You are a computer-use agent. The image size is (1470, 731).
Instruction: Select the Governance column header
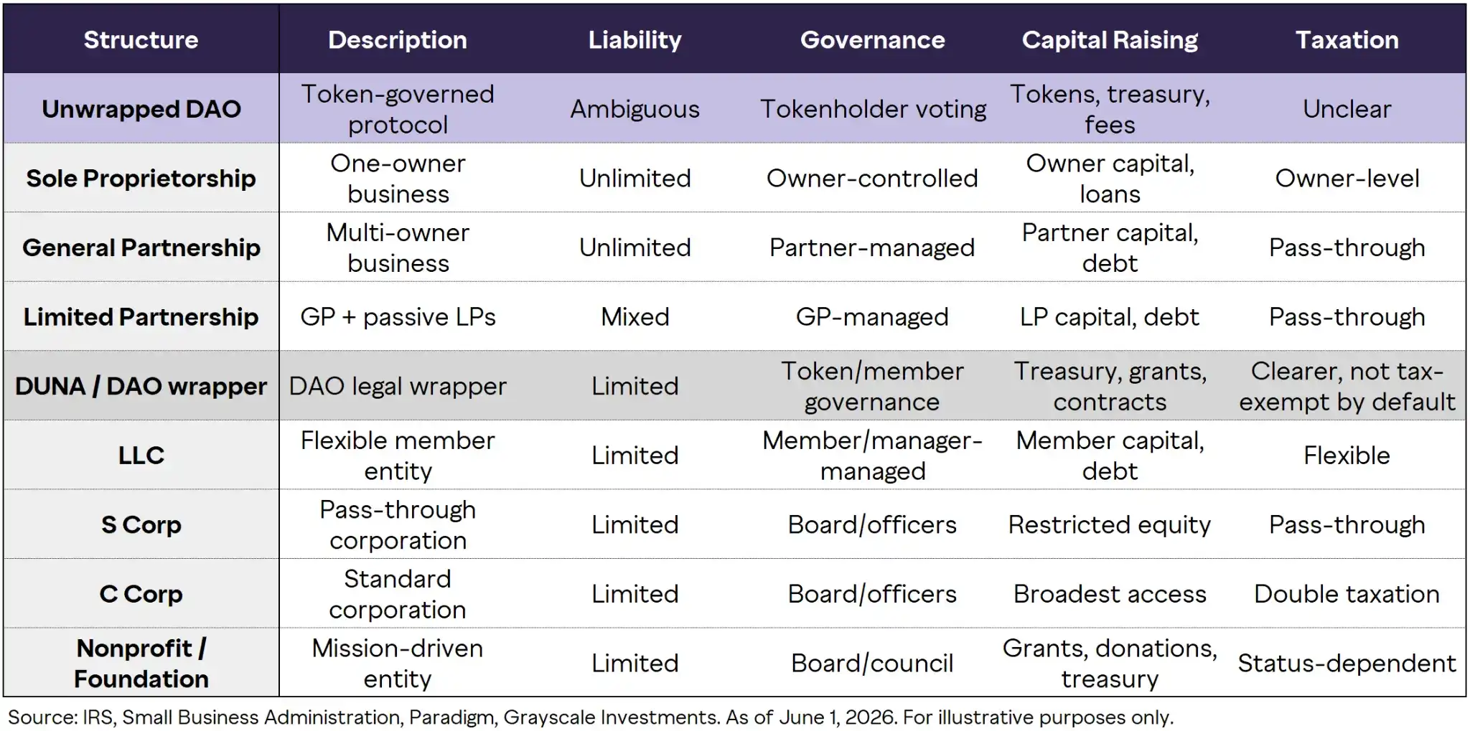[873, 39]
